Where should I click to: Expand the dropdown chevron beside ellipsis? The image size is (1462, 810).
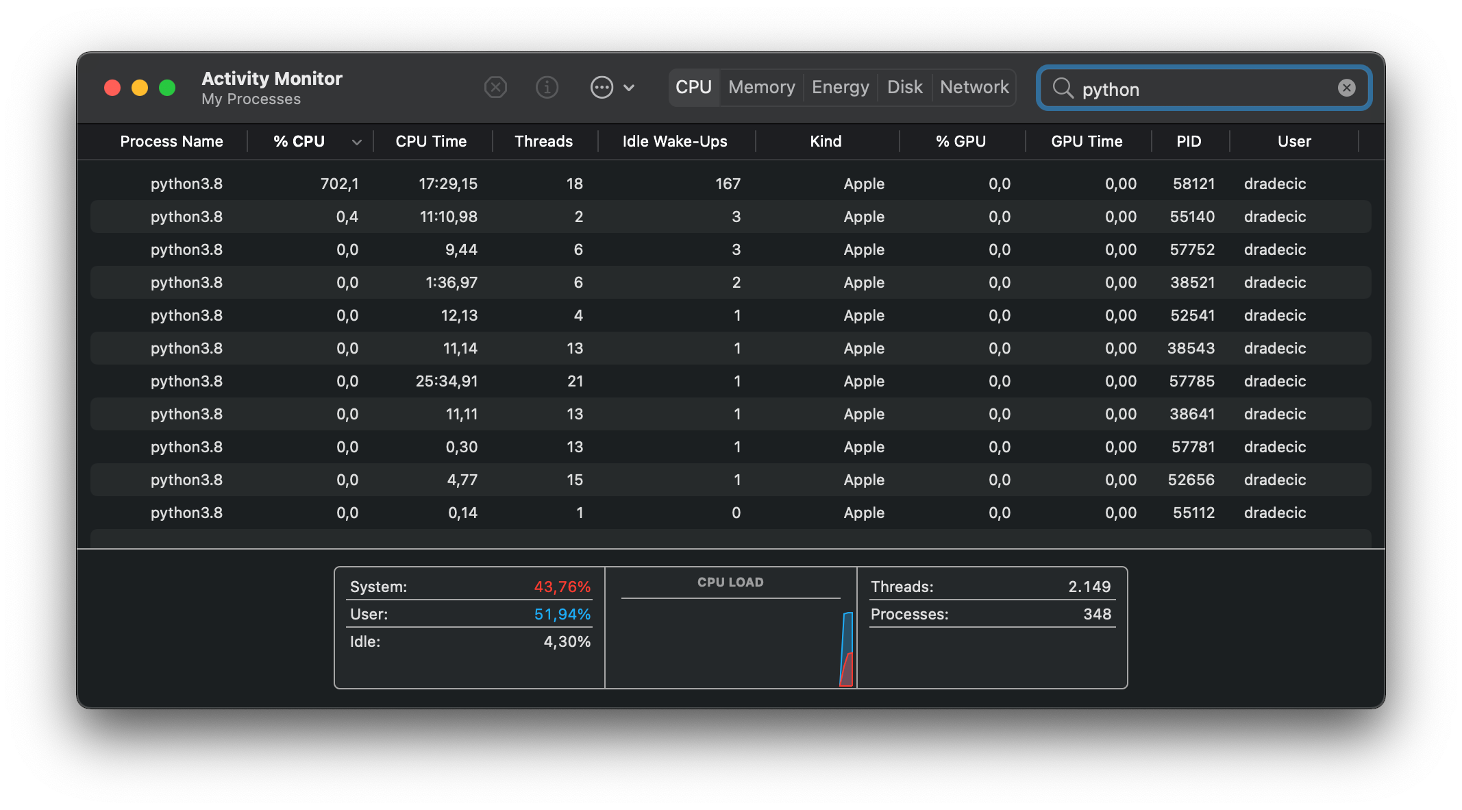(629, 88)
